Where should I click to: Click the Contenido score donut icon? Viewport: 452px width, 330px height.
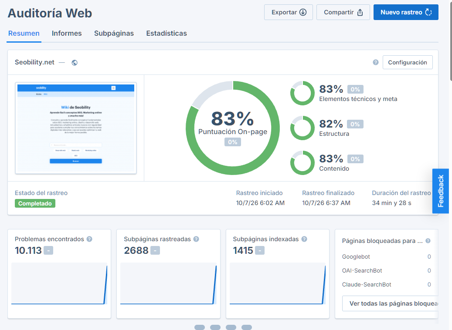[x=302, y=163]
